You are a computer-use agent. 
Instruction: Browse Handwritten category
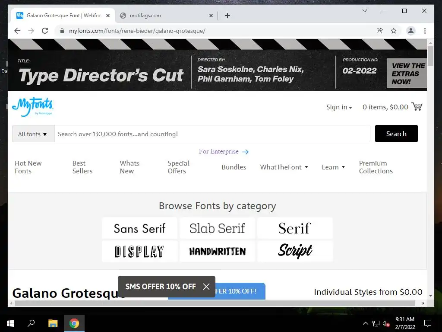click(218, 251)
